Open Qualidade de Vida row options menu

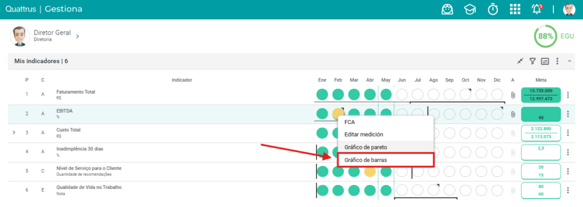[x=568, y=191]
